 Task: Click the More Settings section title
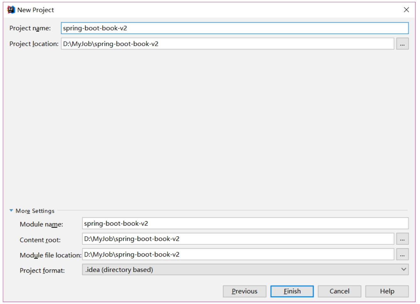(x=35, y=211)
